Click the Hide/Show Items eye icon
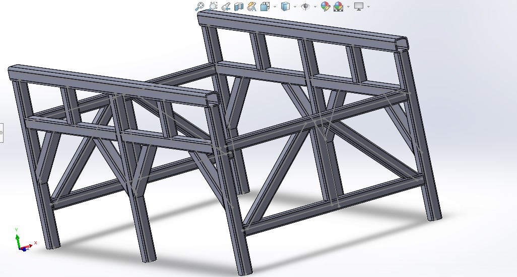Screen dimensions: 517x277 [305, 7]
